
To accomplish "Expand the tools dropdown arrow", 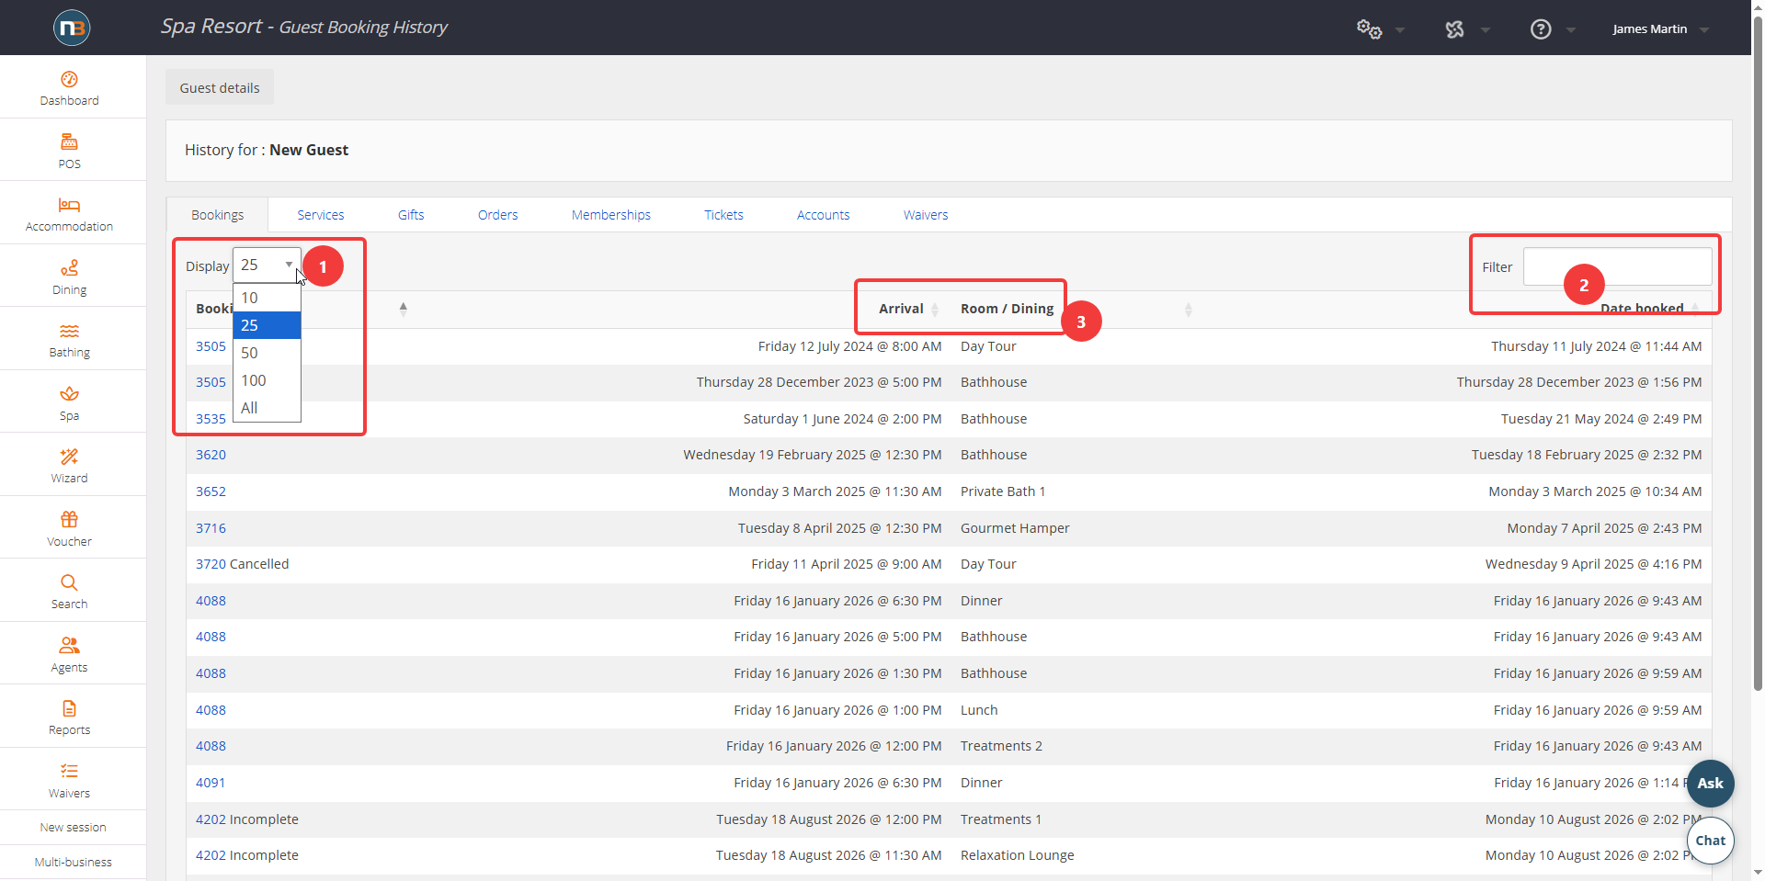I will click(1486, 29).
